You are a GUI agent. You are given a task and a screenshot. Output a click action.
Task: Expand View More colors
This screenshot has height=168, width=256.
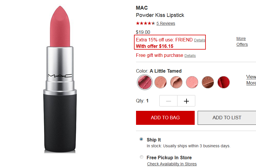(251, 80)
